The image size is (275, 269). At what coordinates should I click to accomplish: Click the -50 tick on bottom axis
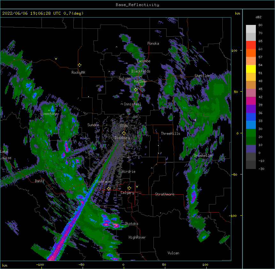pos(81,265)
